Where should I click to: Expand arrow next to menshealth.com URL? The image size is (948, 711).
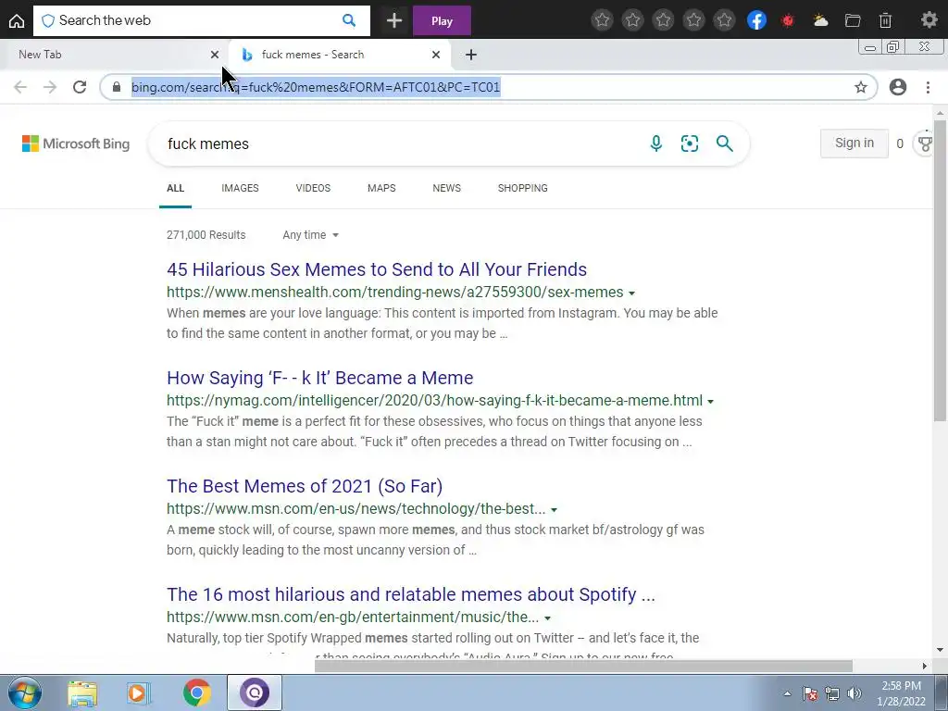tap(631, 293)
